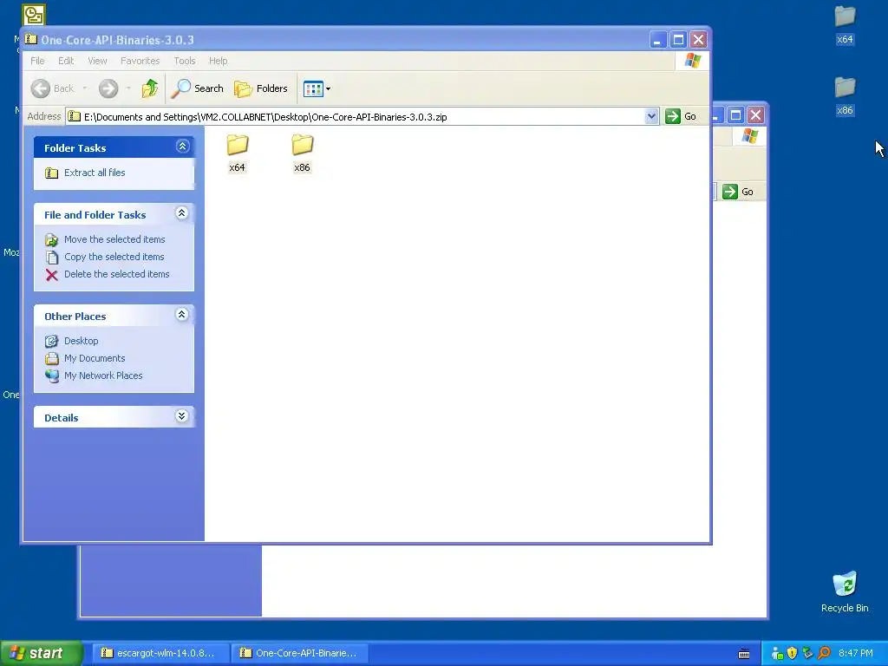Click the Forward toolbar arrow
The width and height of the screenshot is (888, 666).
(x=108, y=88)
